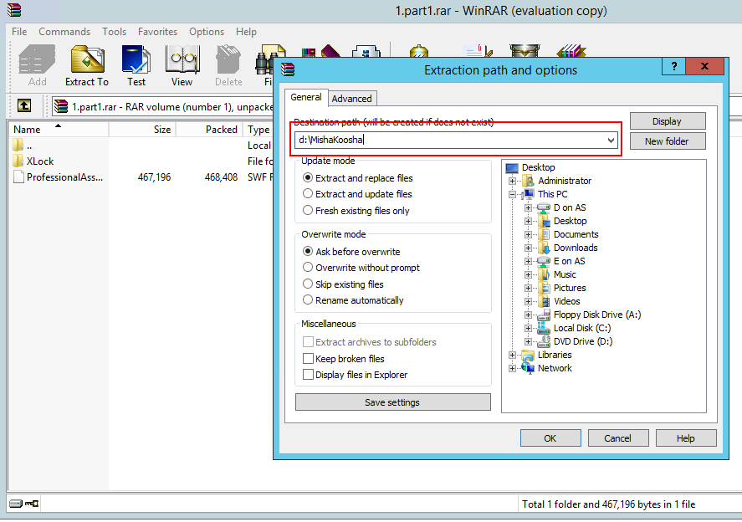Viewport: 742px width, 522px height.
Task: Click the New folder button
Action: click(668, 141)
